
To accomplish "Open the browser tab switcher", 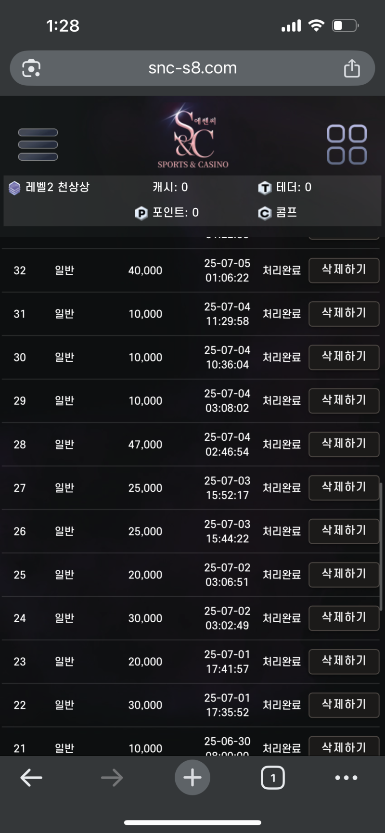I will click(273, 777).
